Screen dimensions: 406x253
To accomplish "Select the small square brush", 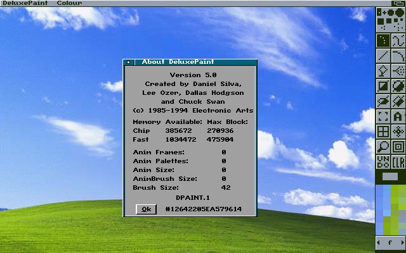I will coord(396,20).
